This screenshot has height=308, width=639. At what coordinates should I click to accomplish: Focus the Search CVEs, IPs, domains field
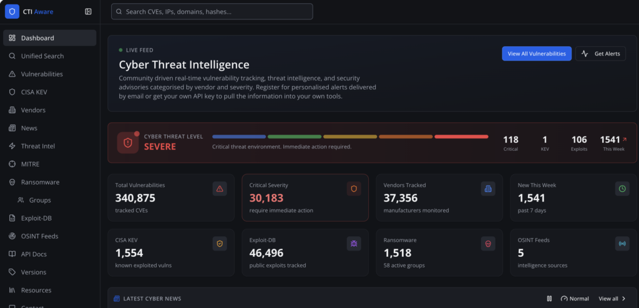tap(212, 11)
